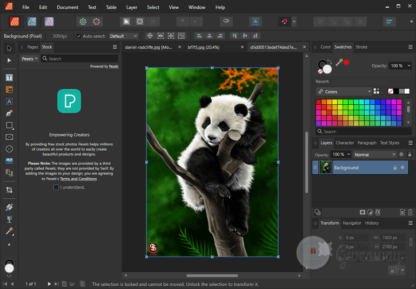Click the Stock Search field
This screenshot has height=289, width=416.
(x=79, y=59)
